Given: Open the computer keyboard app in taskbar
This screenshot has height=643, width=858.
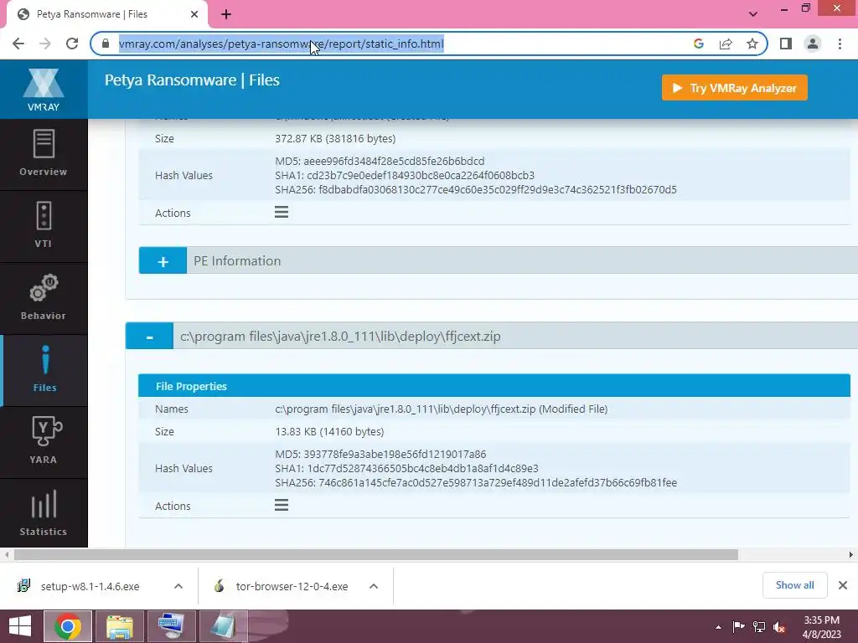Looking at the screenshot, I should point(171,626).
